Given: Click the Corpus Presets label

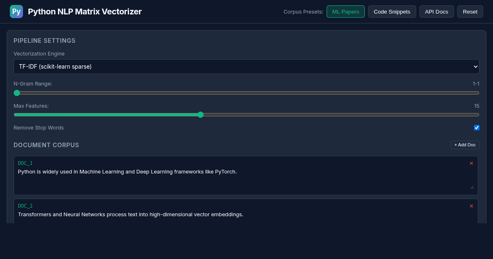Looking at the screenshot, I should (303, 12).
